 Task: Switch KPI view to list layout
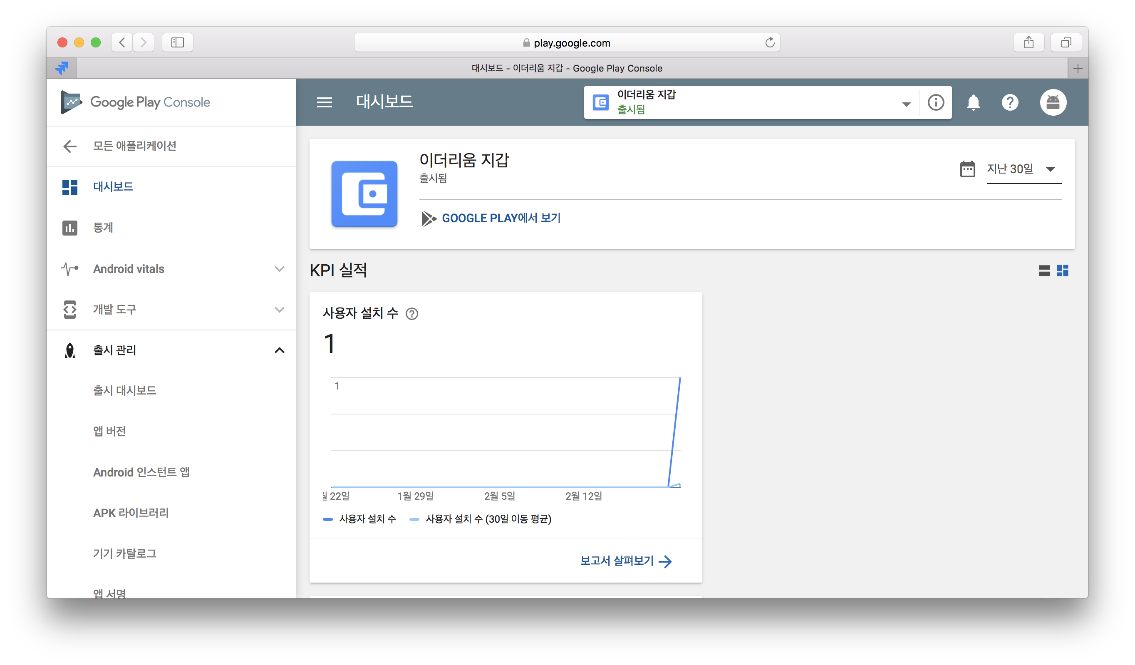(1044, 270)
